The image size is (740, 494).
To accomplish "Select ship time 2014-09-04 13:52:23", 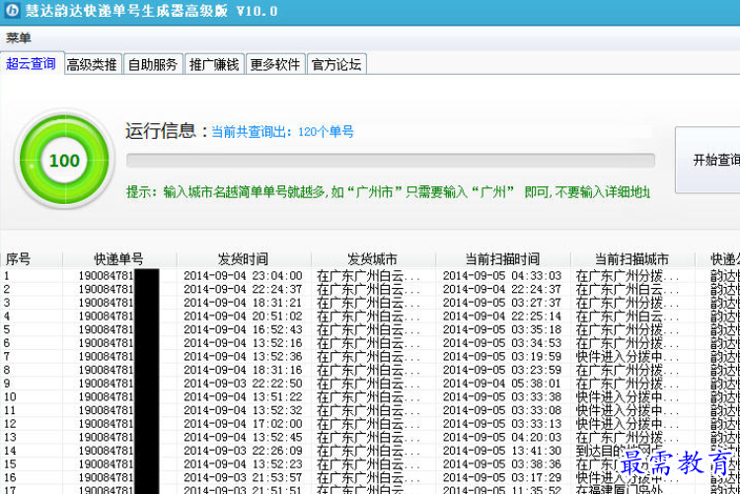I will tap(243, 463).
